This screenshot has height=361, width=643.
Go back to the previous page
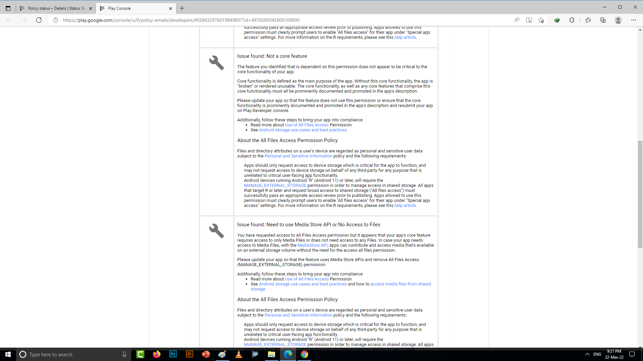pyautogui.click(x=9, y=20)
